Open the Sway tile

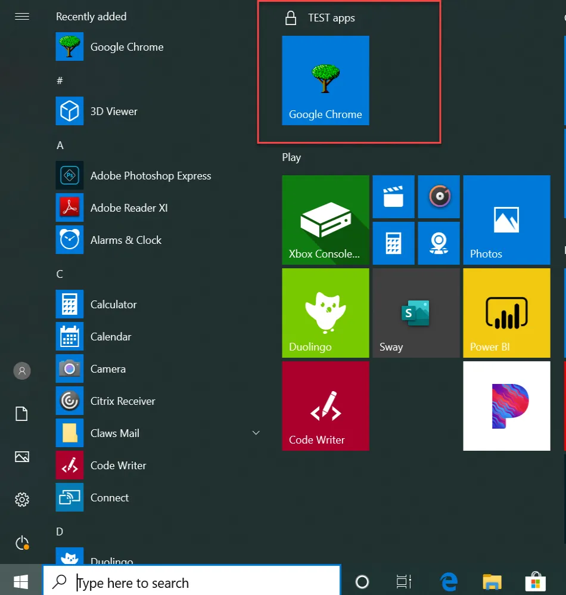(416, 312)
